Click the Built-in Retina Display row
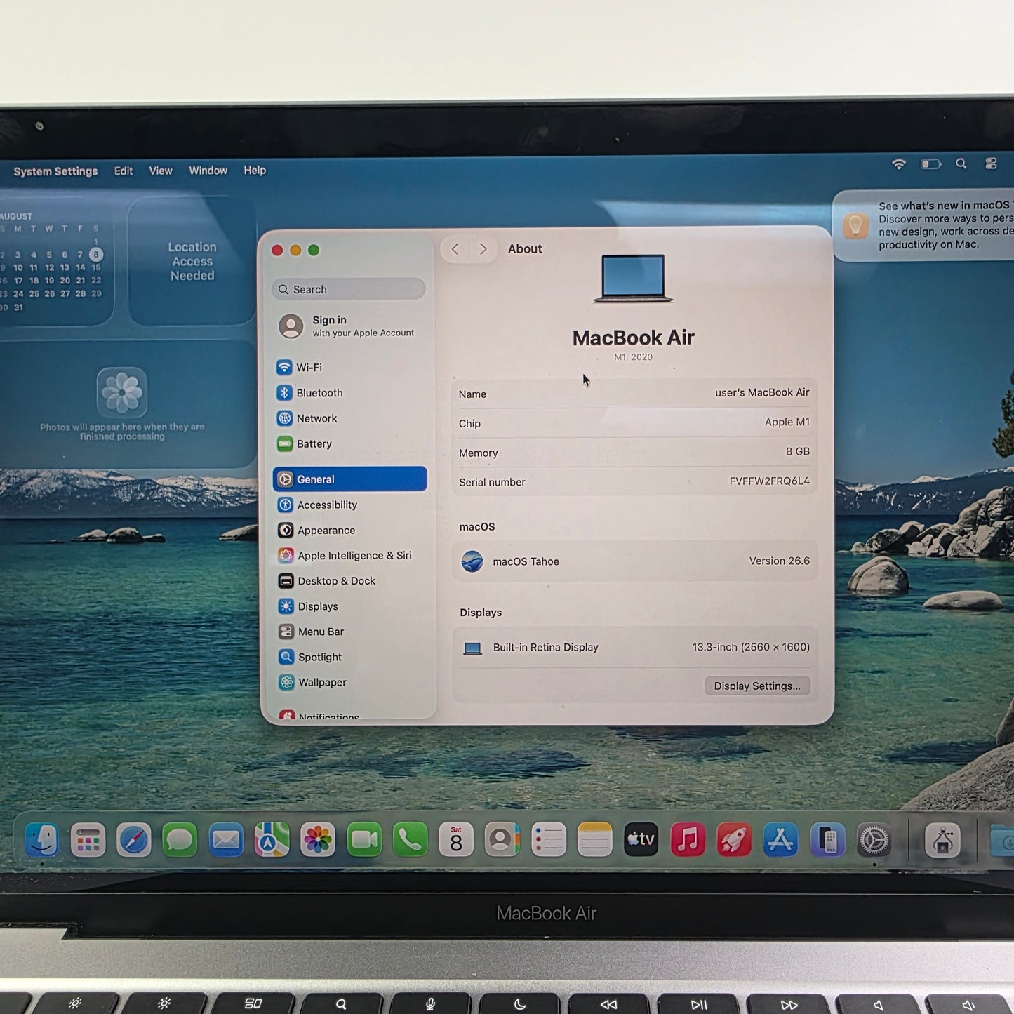Viewport: 1014px width, 1014px height. click(x=635, y=647)
